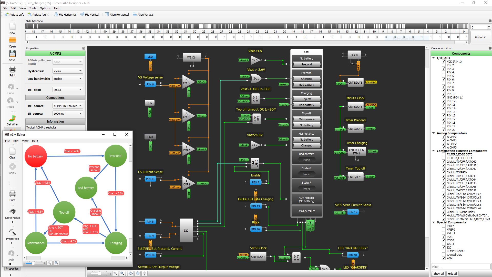Select the Set Wire tool
The width and height of the screenshot is (492, 277).
pos(12,118)
